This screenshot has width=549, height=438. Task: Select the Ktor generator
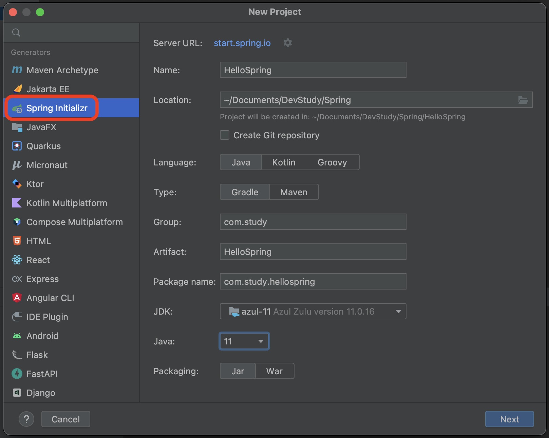pyautogui.click(x=71, y=184)
